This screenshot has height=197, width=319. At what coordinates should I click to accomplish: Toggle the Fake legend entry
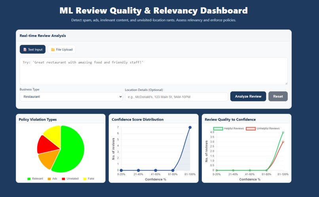(x=88, y=179)
